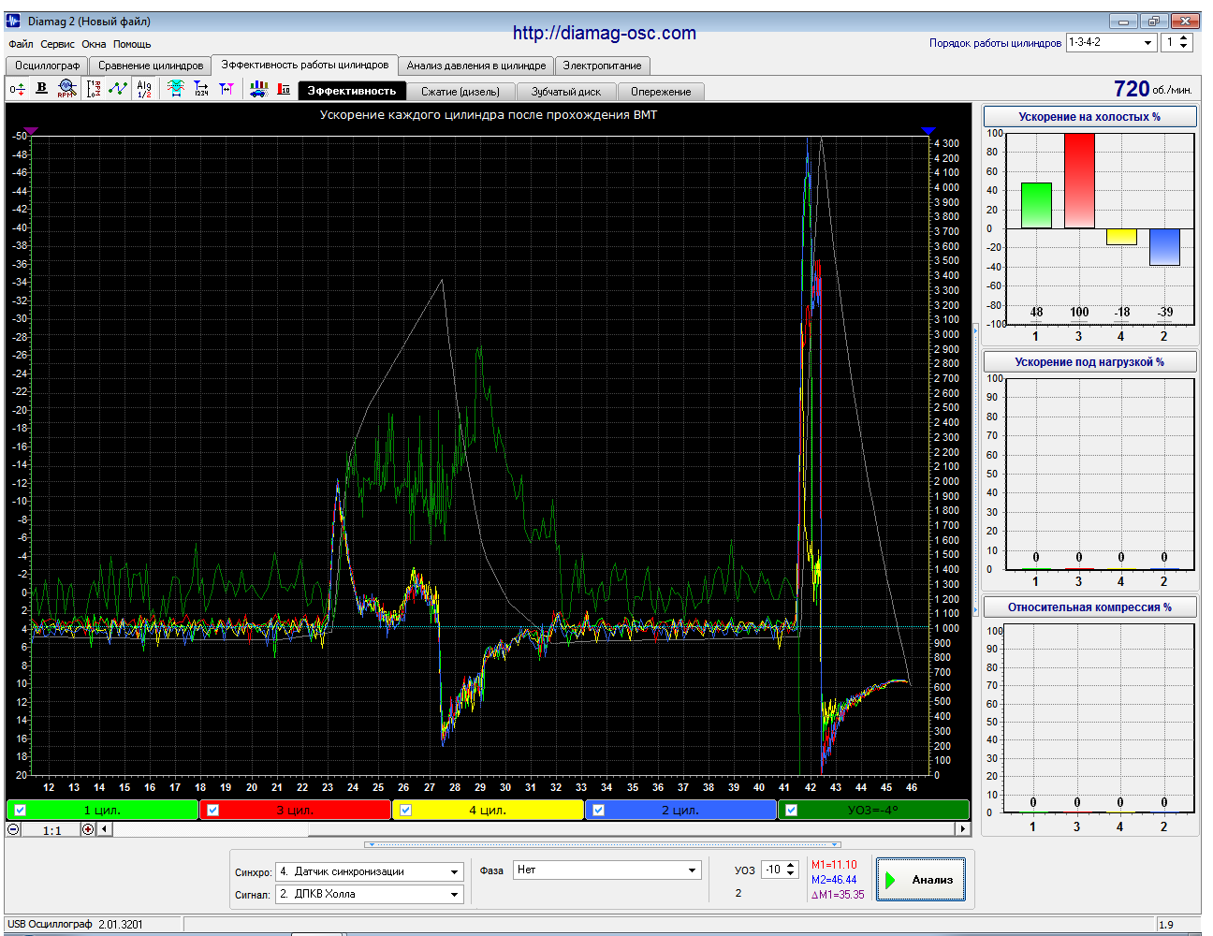Uncheck the УОЗ=-4° dark green checkbox
Viewport: 1213px width, 936px height.
pyautogui.click(x=792, y=810)
